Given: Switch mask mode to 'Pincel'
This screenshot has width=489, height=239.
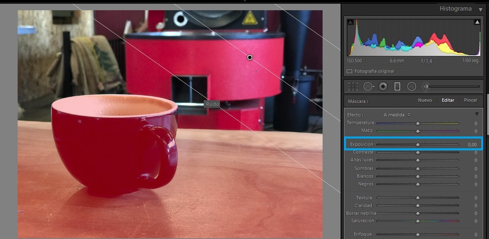Looking at the screenshot, I should 470,100.
